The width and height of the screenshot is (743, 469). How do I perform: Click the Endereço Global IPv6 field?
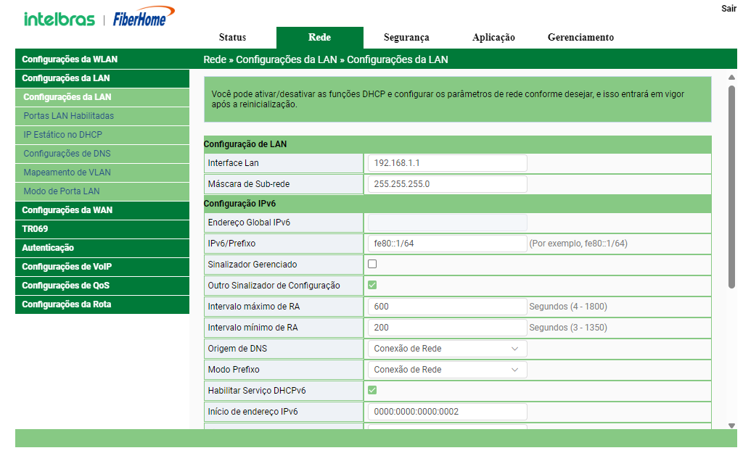coord(447,223)
